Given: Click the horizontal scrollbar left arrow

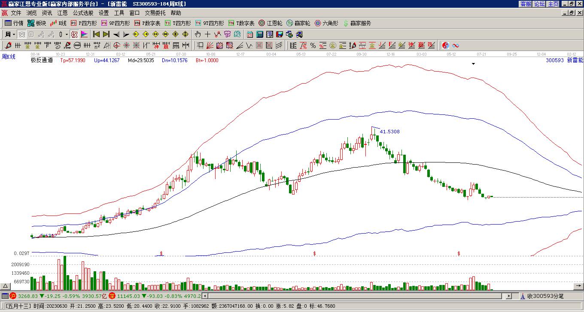Looking at the screenshot, I should point(205,296).
